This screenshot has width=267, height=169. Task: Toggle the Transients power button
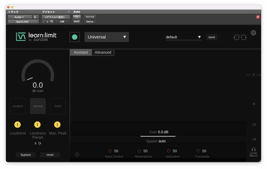click(198, 151)
